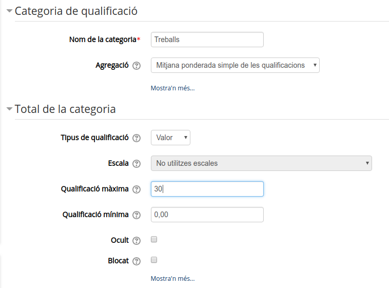Open the Ocult help icon
The image size is (389, 288).
tap(137, 241)
